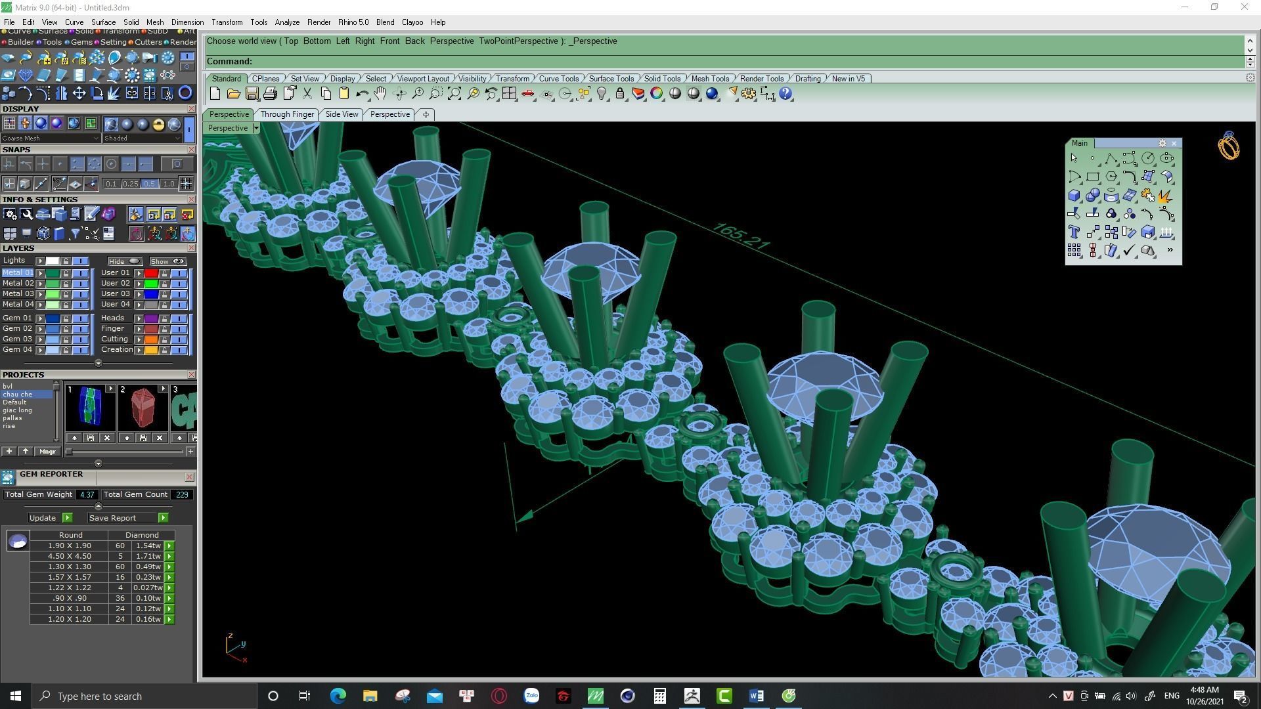Toggle visibility bar of Metal 02 layer

[80, 284]
